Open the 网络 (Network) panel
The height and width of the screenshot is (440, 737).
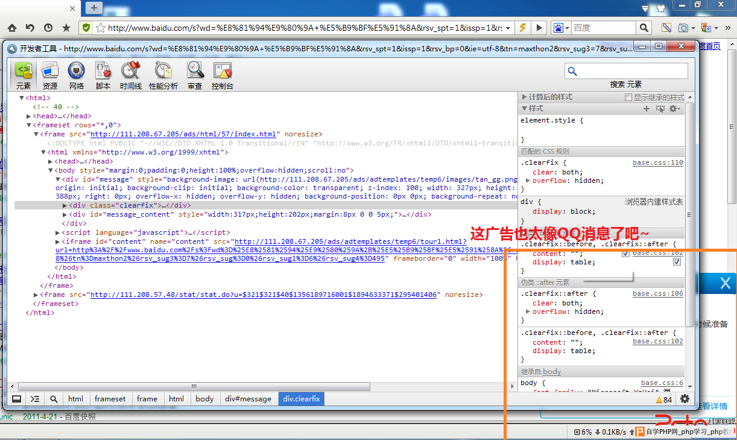(77, 75)
